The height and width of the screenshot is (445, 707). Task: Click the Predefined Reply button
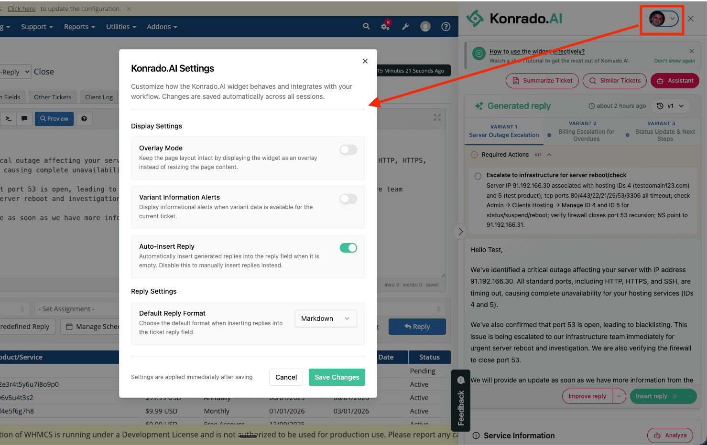pos(26,327)
